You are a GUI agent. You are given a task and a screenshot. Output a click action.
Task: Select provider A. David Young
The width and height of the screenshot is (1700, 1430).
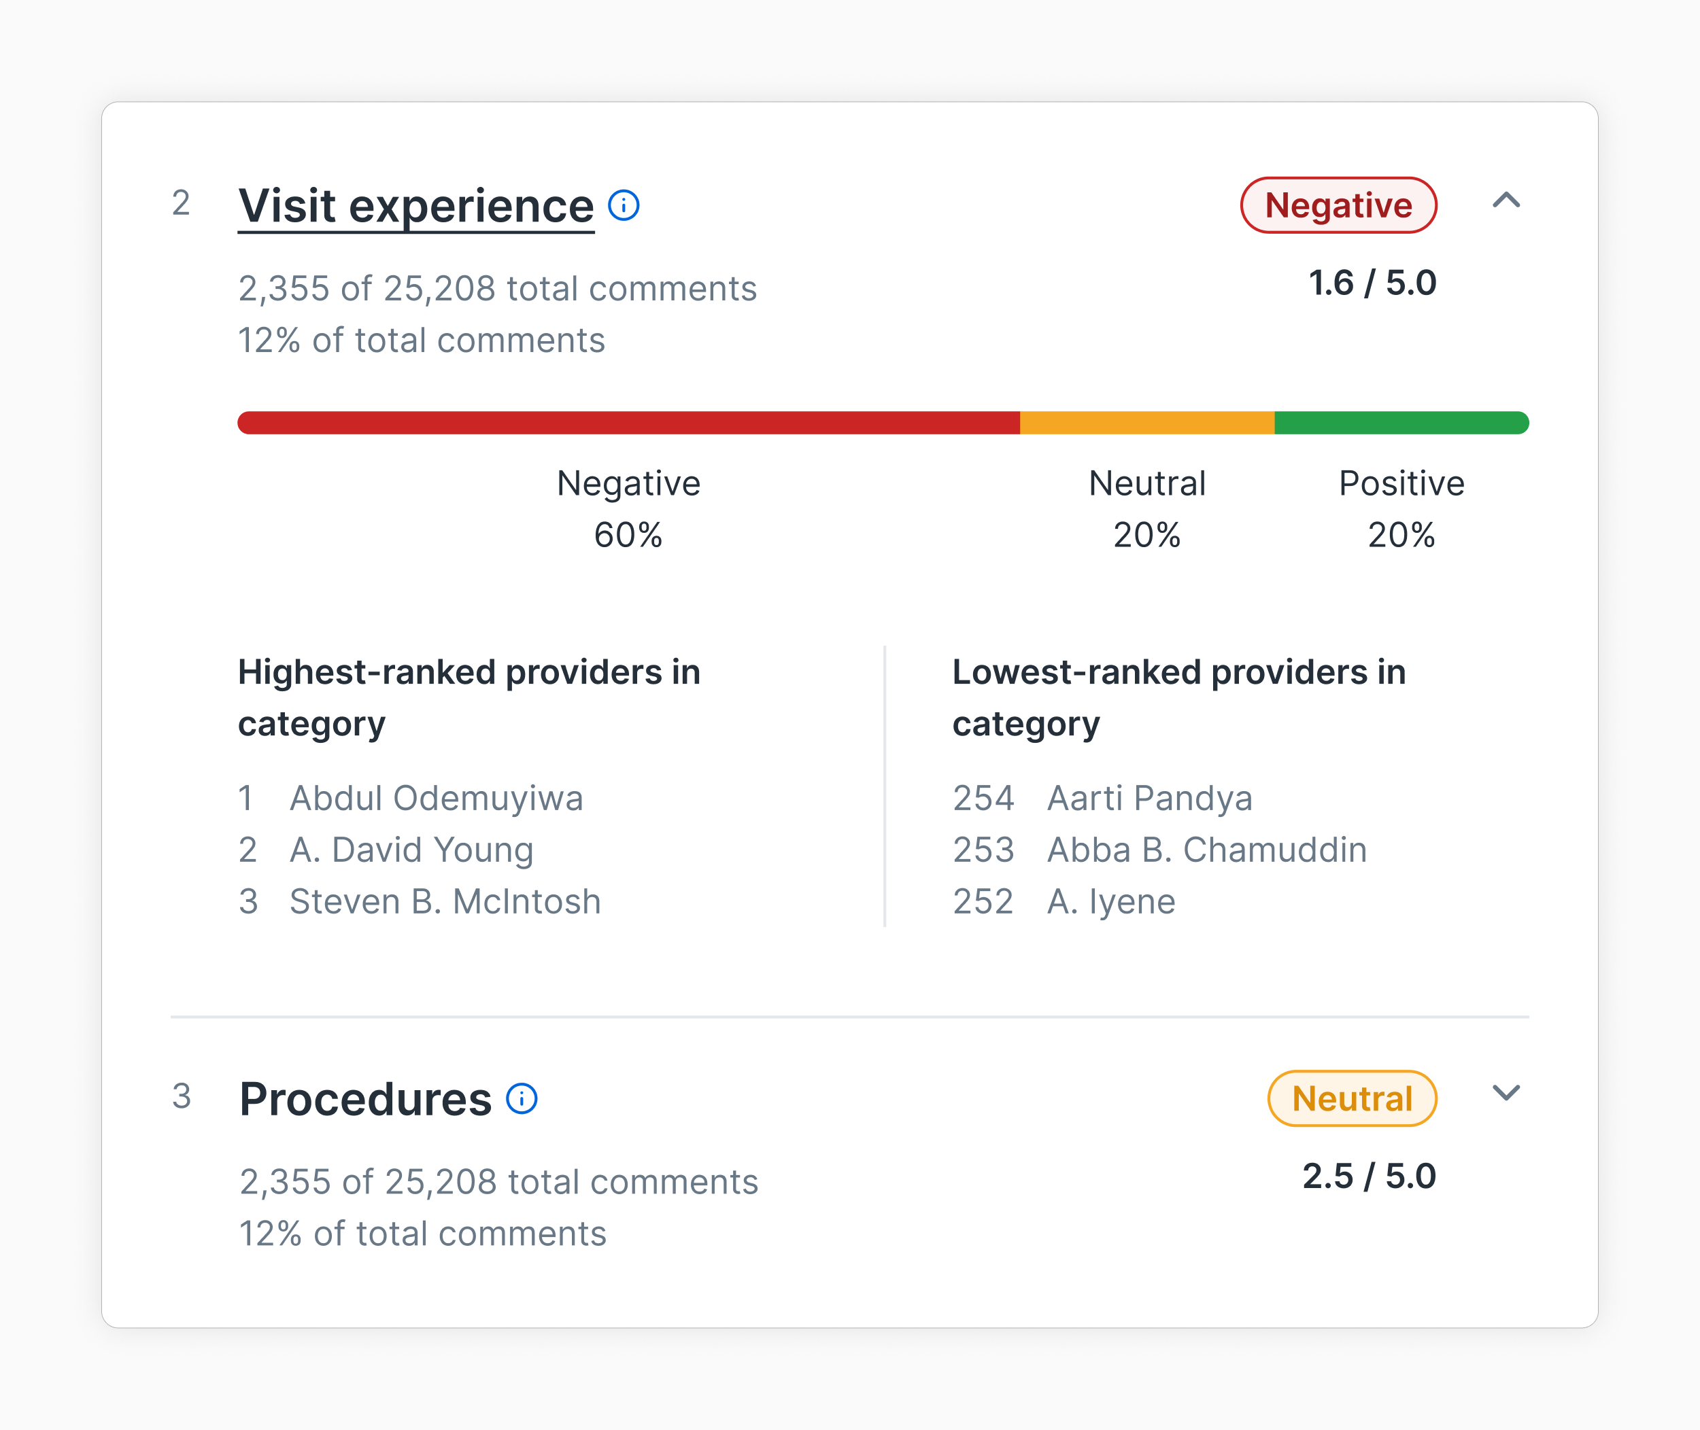(411, 850)
